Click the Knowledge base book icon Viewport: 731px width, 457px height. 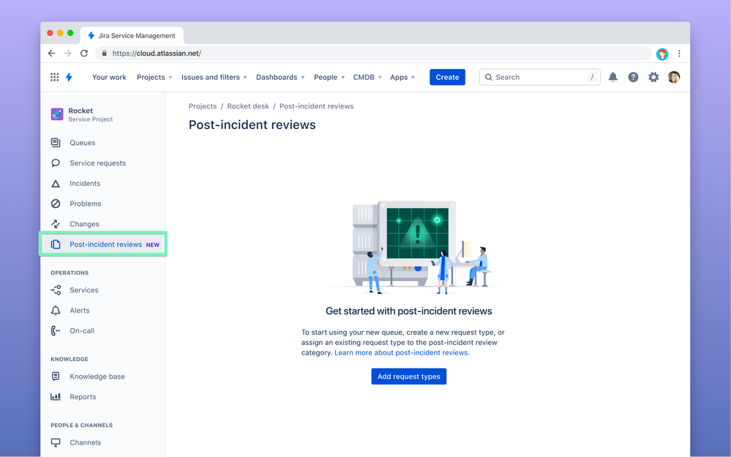click(x=56, y=376)
